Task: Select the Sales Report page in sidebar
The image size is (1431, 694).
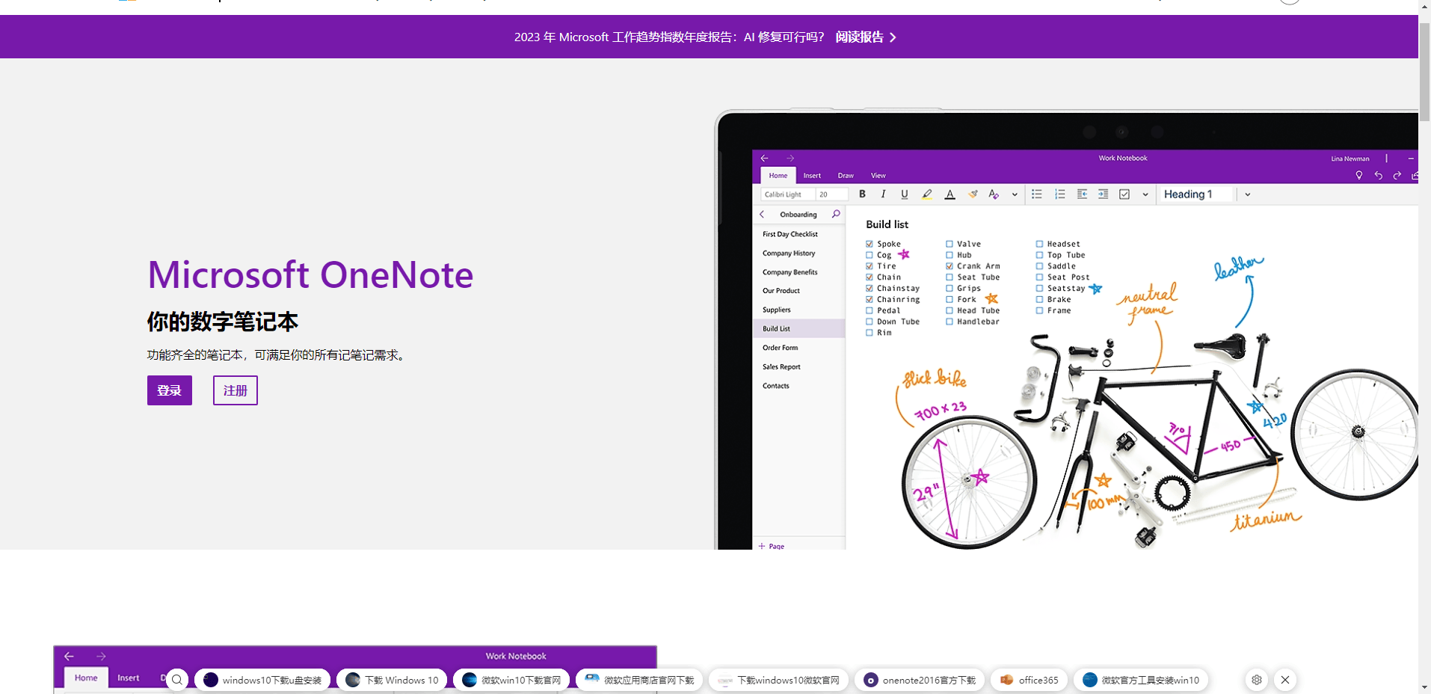Action: click(781, 366)
